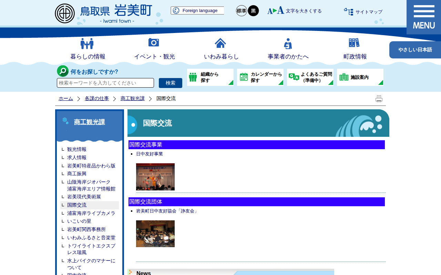Go to 各課の仕事 breadcrumb link
441x275 pixels.
tap(97, 99)
